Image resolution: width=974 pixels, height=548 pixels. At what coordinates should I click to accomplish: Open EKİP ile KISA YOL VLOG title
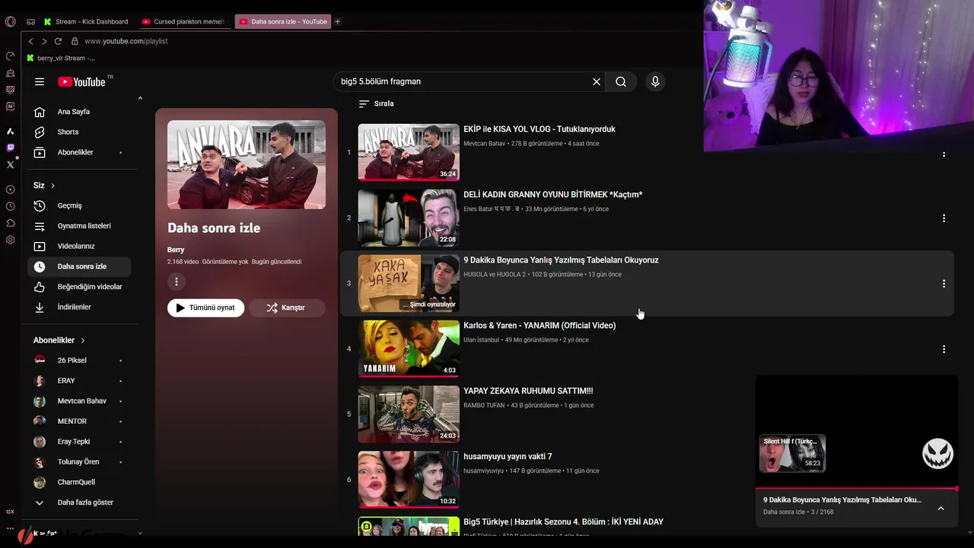pyautogui.click(x=540, y=129)
